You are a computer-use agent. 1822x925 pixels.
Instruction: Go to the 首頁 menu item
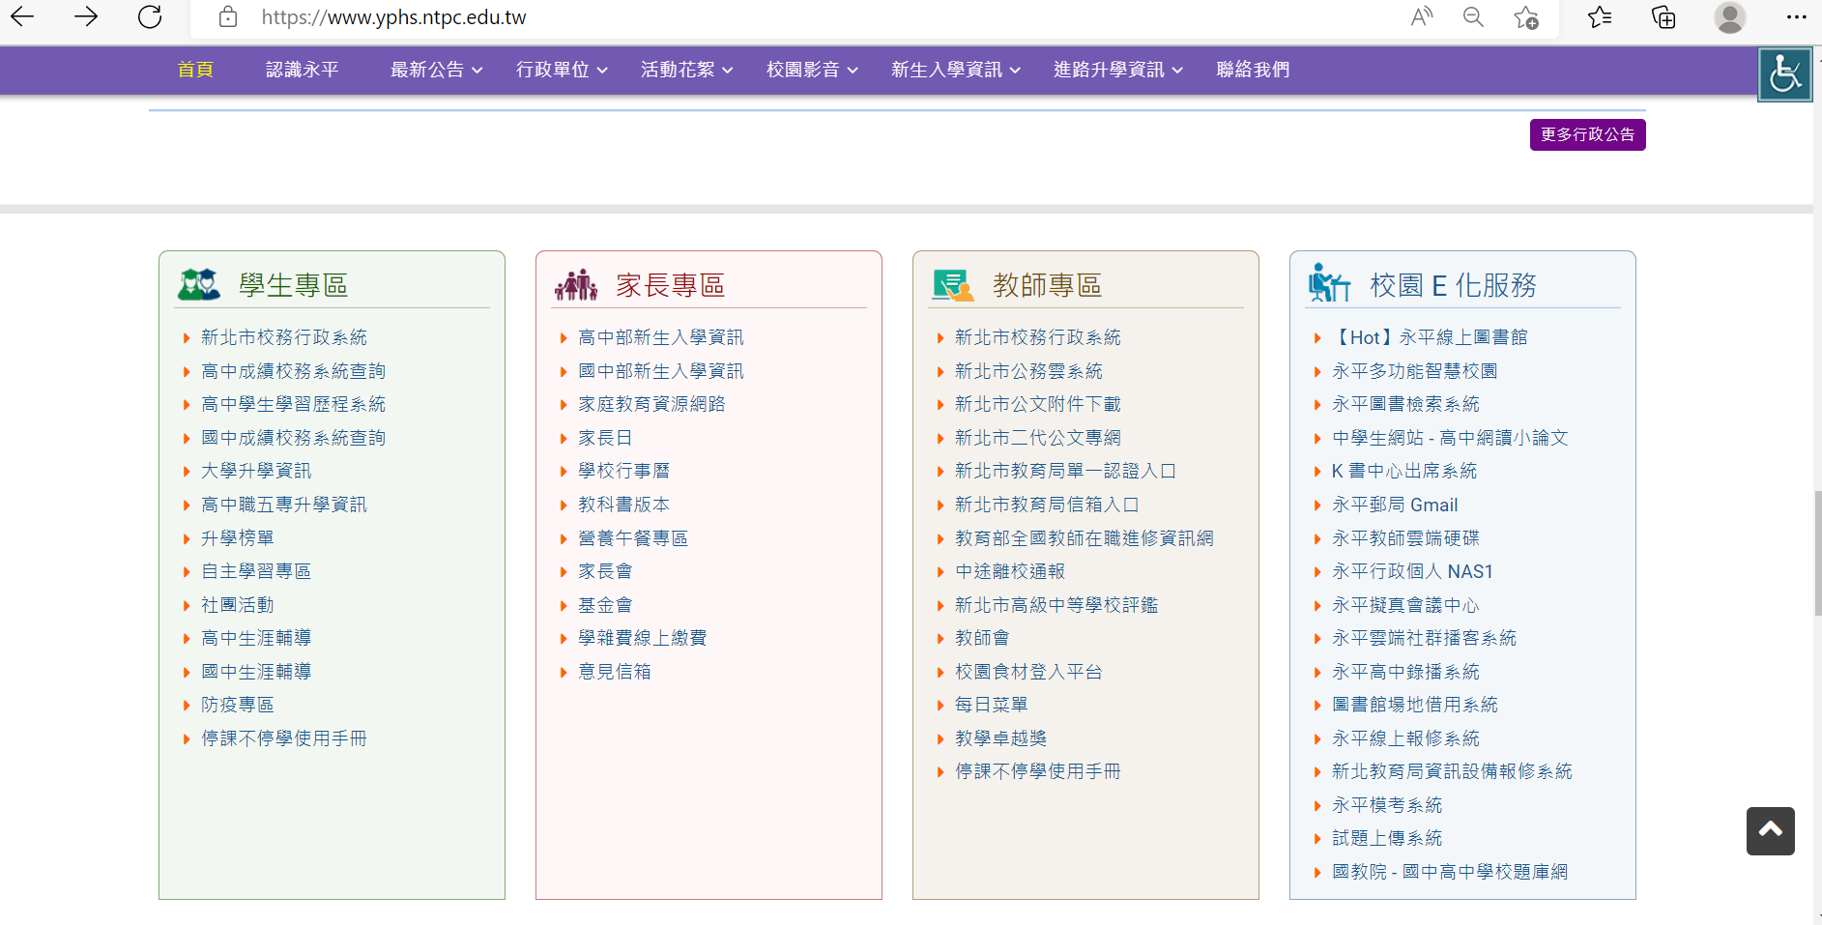[x=195, y=70]
